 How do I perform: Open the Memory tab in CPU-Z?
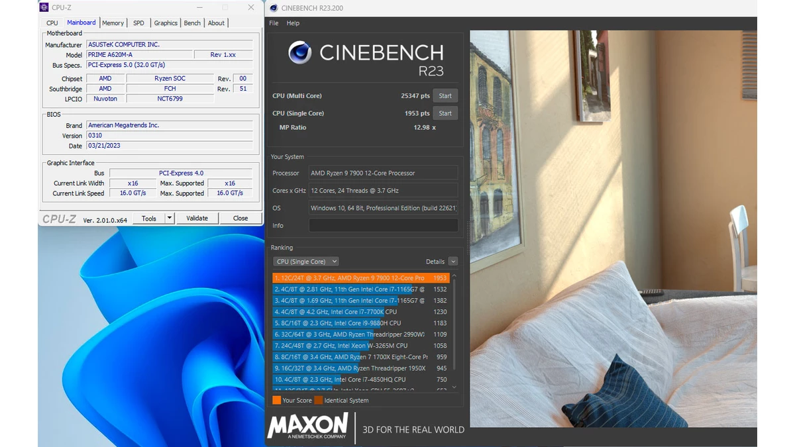click(113, 23)
